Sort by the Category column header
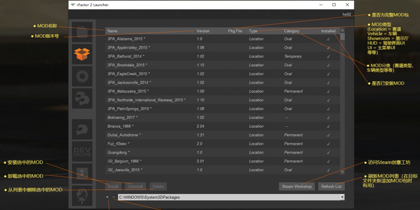This screenshot has height=210, width=420. 292,31
